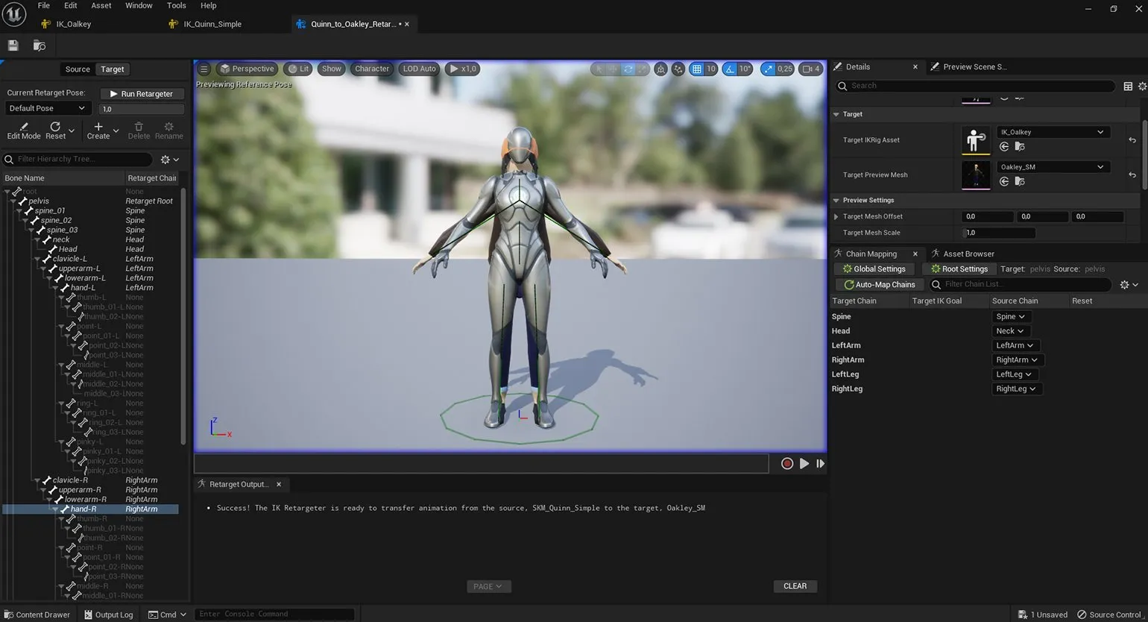Toggle rotation angle snapping

730,69
